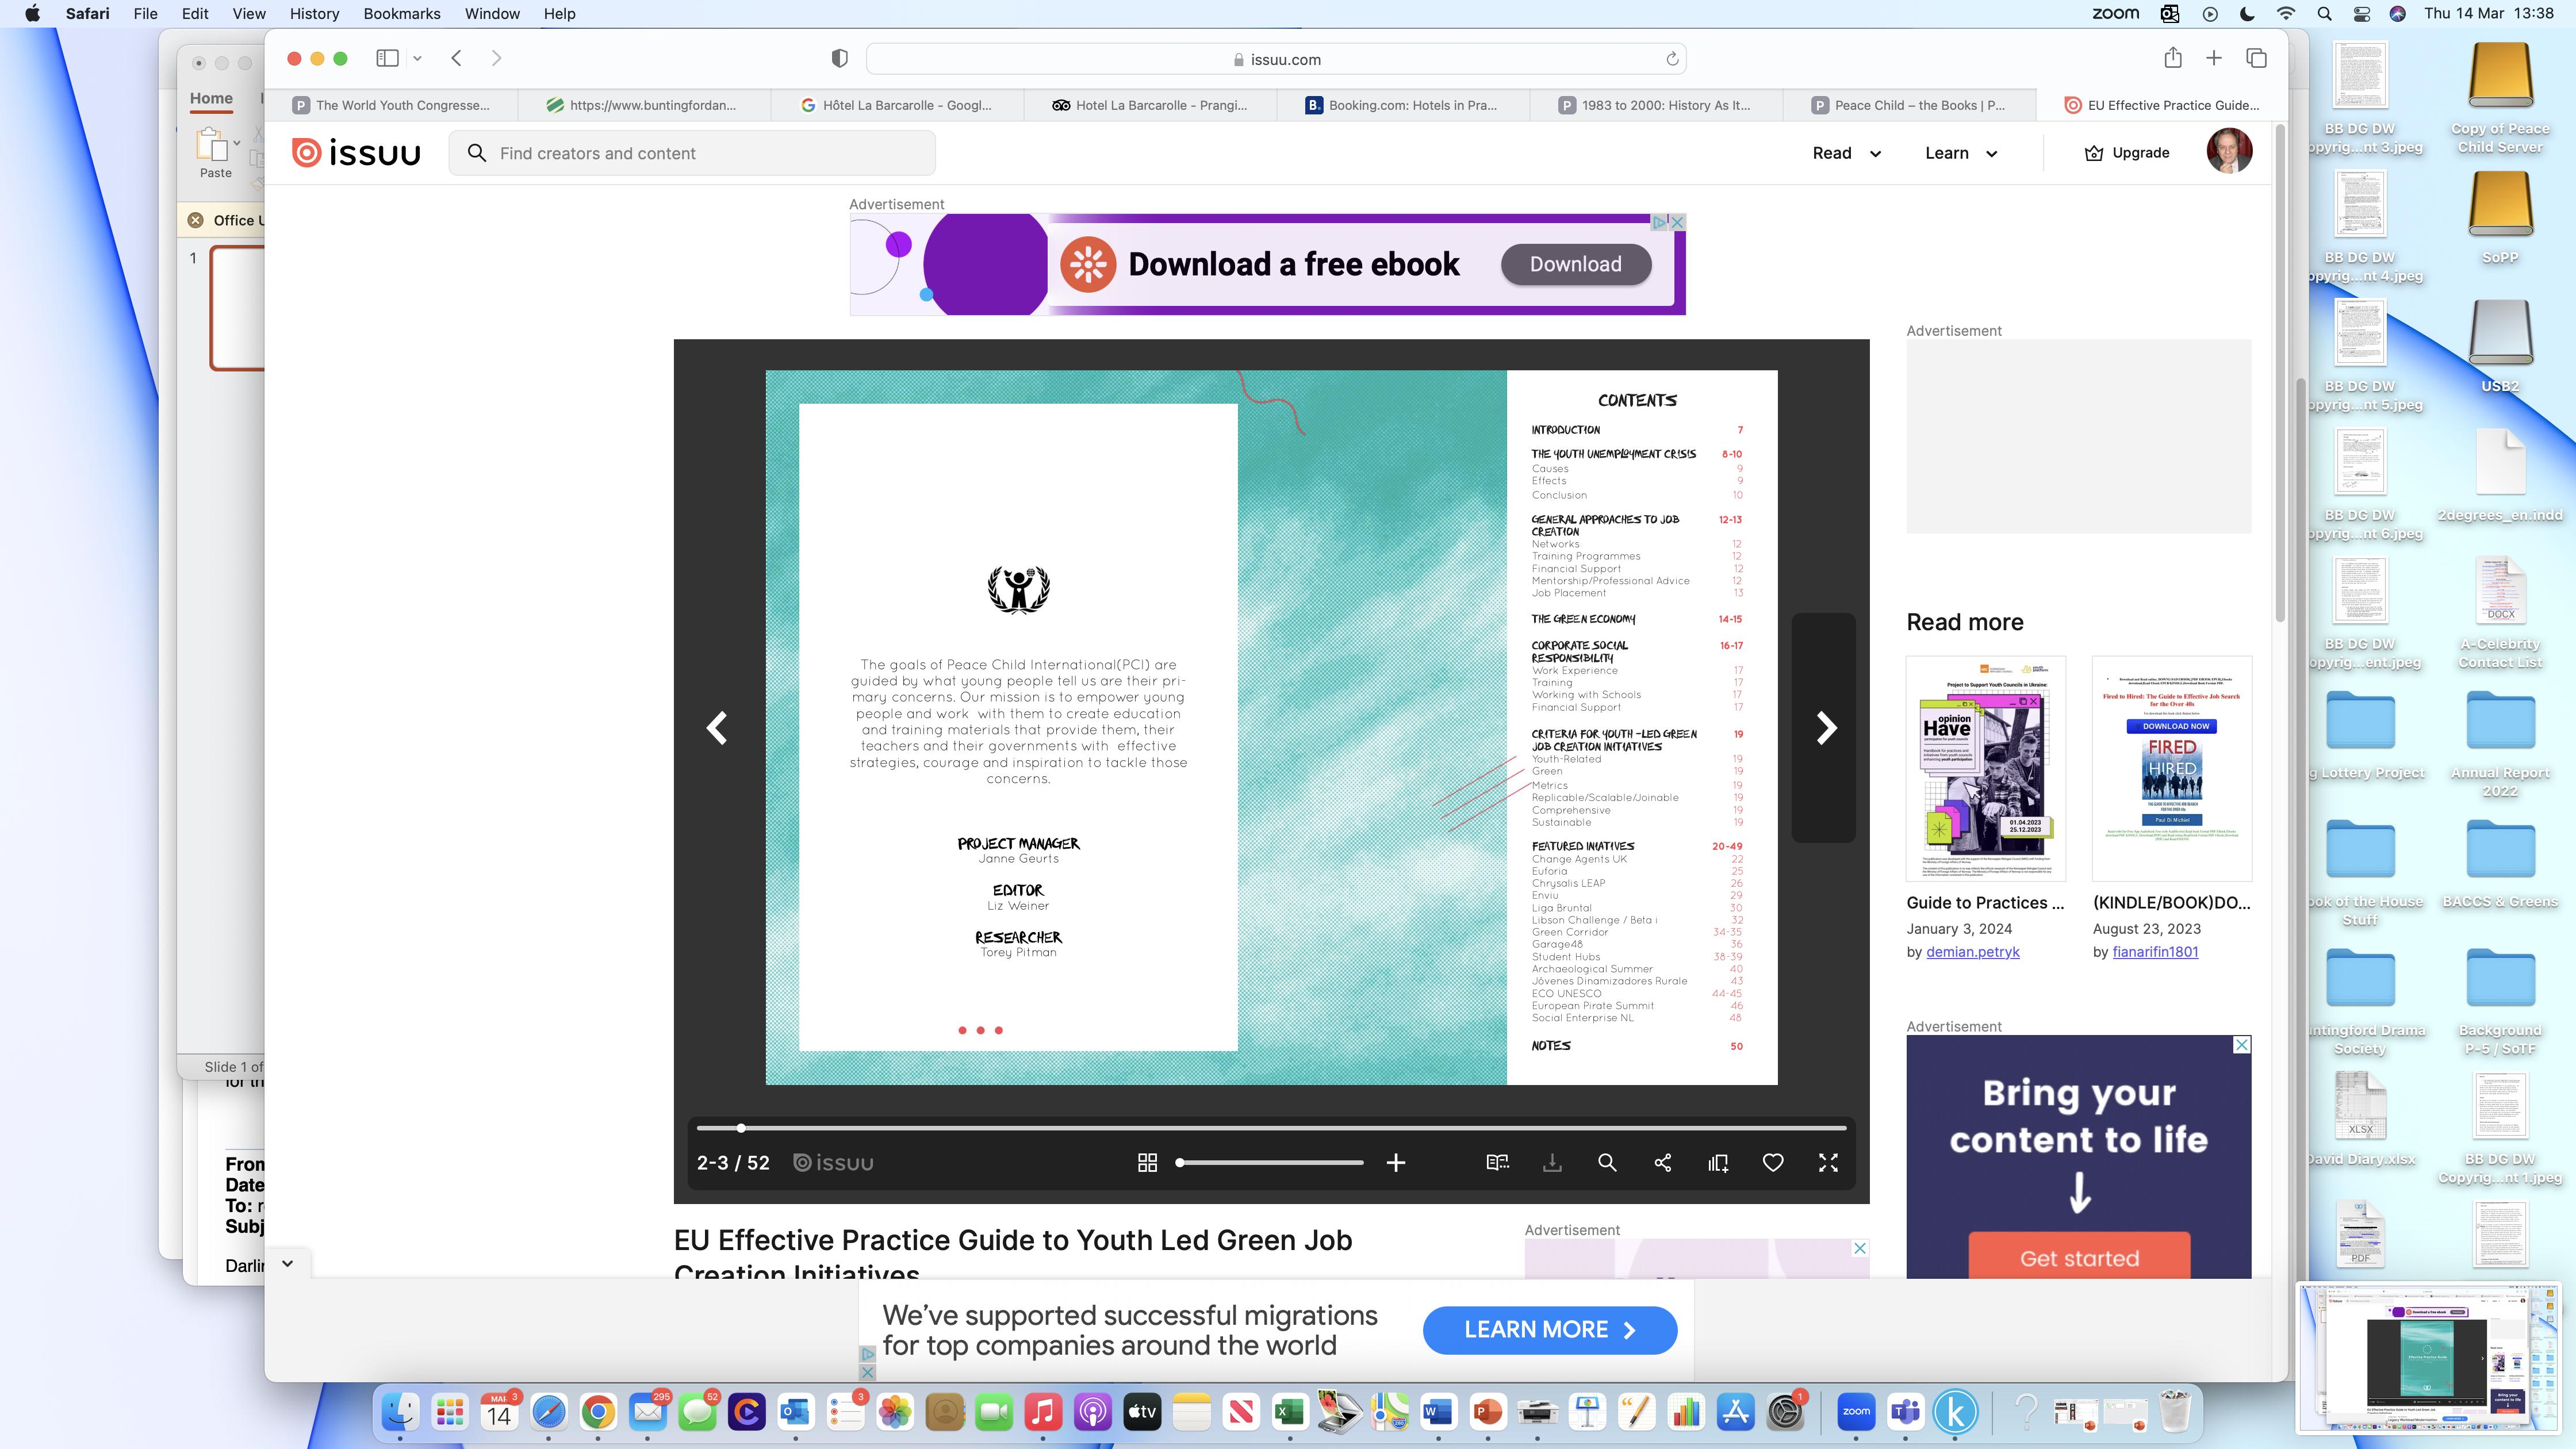This screenshot has height=1449, width=2576.
Task: Open the grid page overview icon
Action: [1147, 1162]
